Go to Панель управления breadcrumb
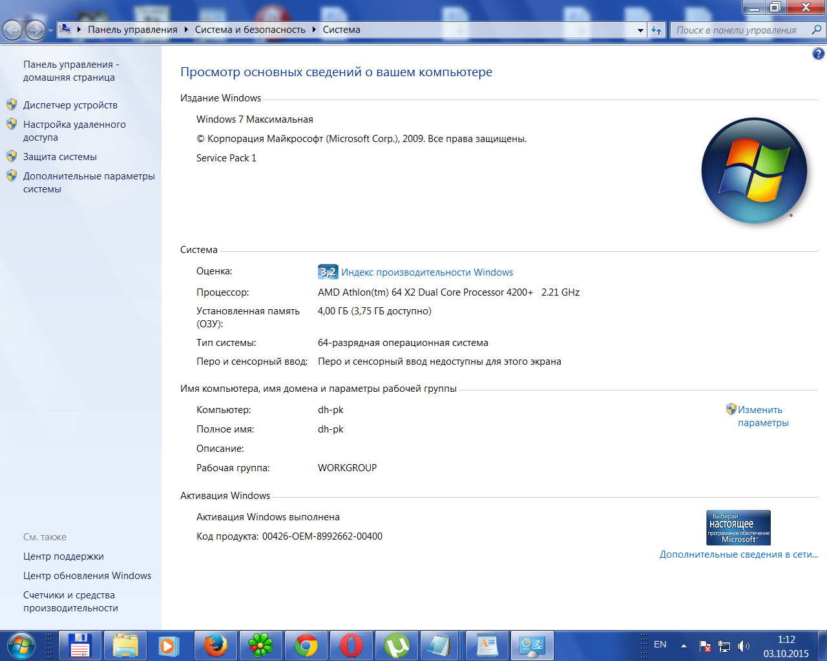827x661 pixels. (132, 30)
